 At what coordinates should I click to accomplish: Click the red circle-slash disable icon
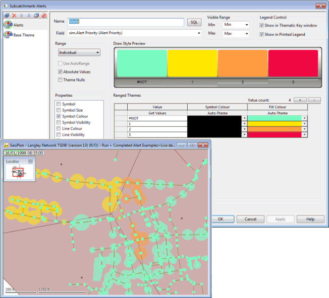(44, 16)
